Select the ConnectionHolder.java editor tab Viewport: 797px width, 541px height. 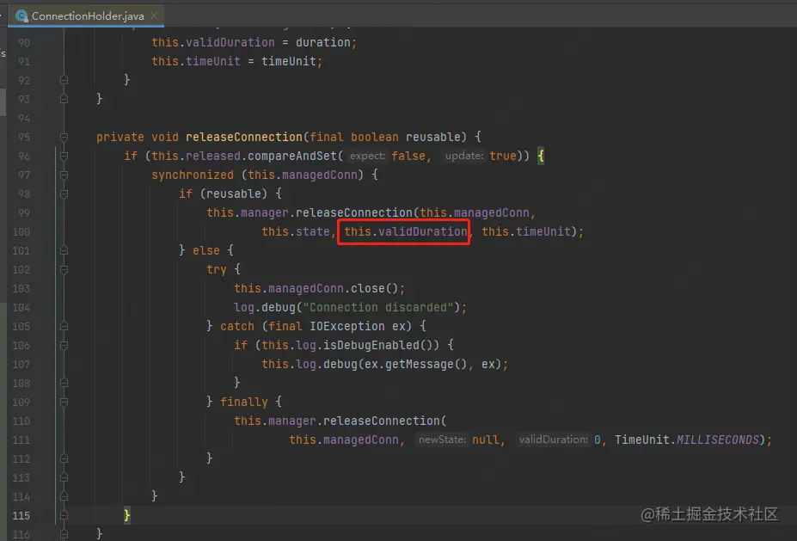pos(86,15)
